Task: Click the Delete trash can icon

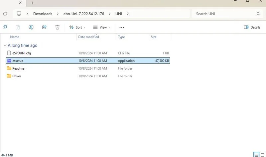Action: tap(57, 27)
